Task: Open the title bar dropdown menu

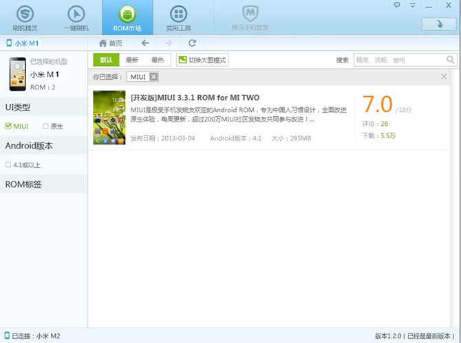Action: tap(413, 5)
